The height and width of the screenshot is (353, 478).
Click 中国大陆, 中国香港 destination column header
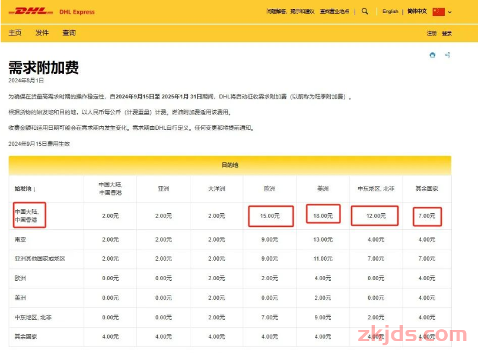[x=110, y=188]
